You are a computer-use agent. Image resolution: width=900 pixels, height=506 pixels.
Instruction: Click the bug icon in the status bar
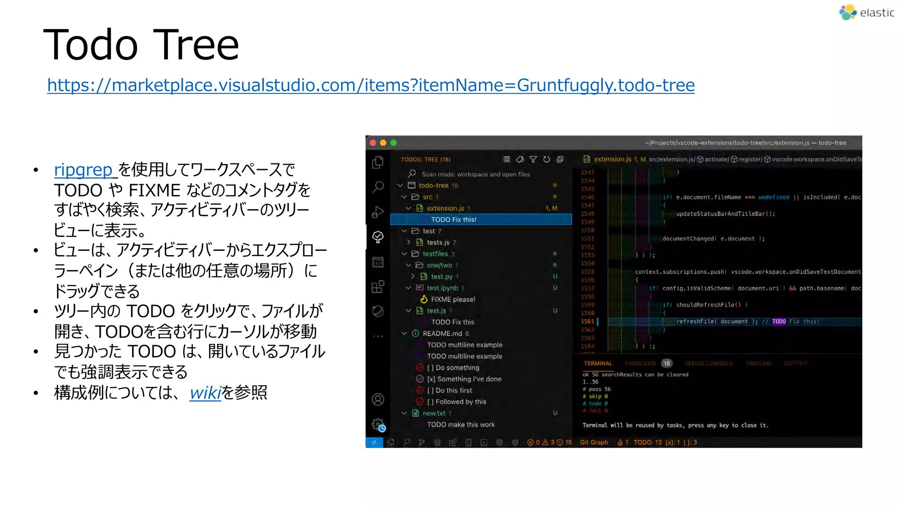[x=437, y=442]
